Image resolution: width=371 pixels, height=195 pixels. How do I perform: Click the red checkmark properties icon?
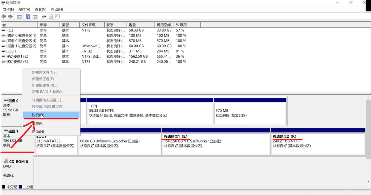(x=51, y=17)
